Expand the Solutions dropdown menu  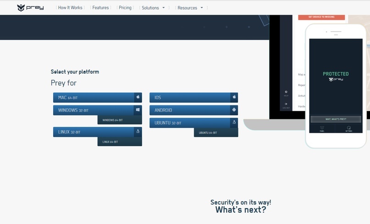point(153,8)
